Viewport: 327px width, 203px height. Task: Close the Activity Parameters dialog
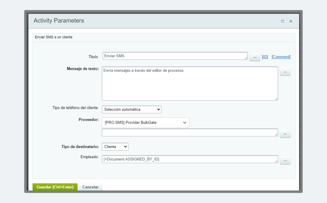pos(291,21)
